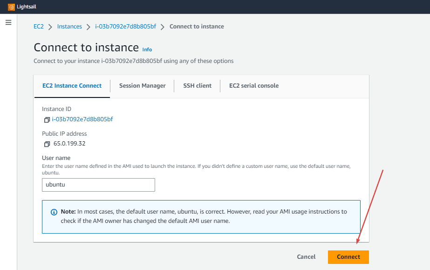Copy the Public IP address icon
430x270 pixels.
[47, 144]
